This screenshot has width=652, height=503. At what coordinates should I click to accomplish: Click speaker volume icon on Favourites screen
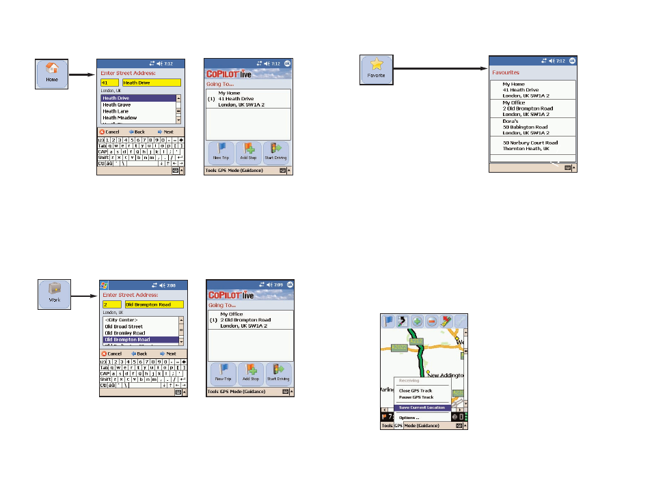pos(552,61)
